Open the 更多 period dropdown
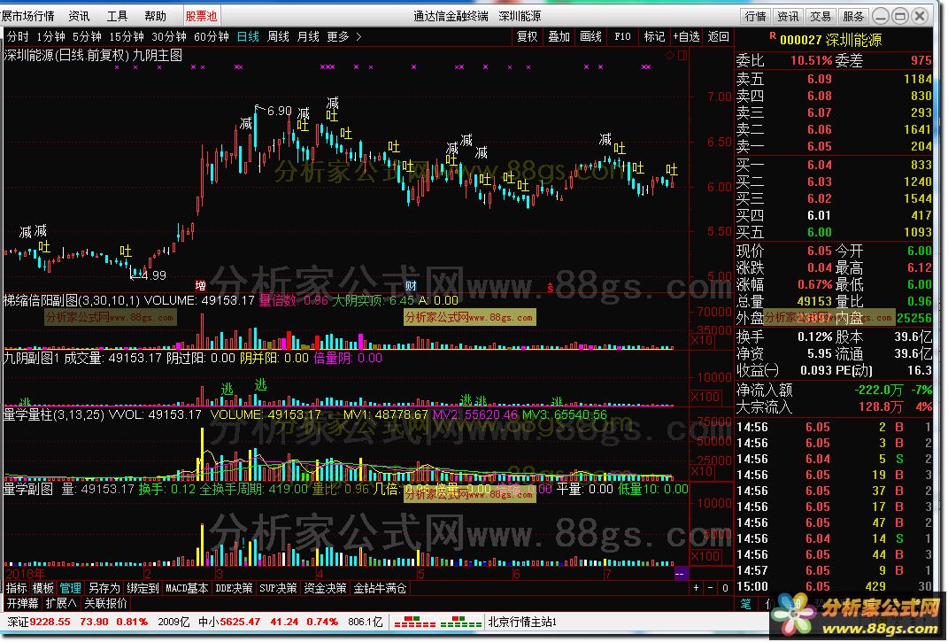948x642 pixels. pos(338,37)
